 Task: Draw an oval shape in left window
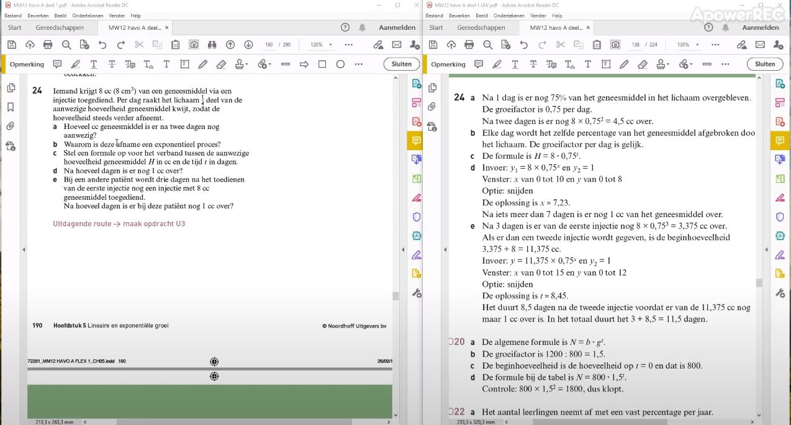[340, 64]
